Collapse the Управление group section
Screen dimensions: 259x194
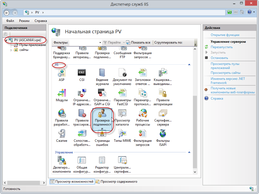point(189,152)
